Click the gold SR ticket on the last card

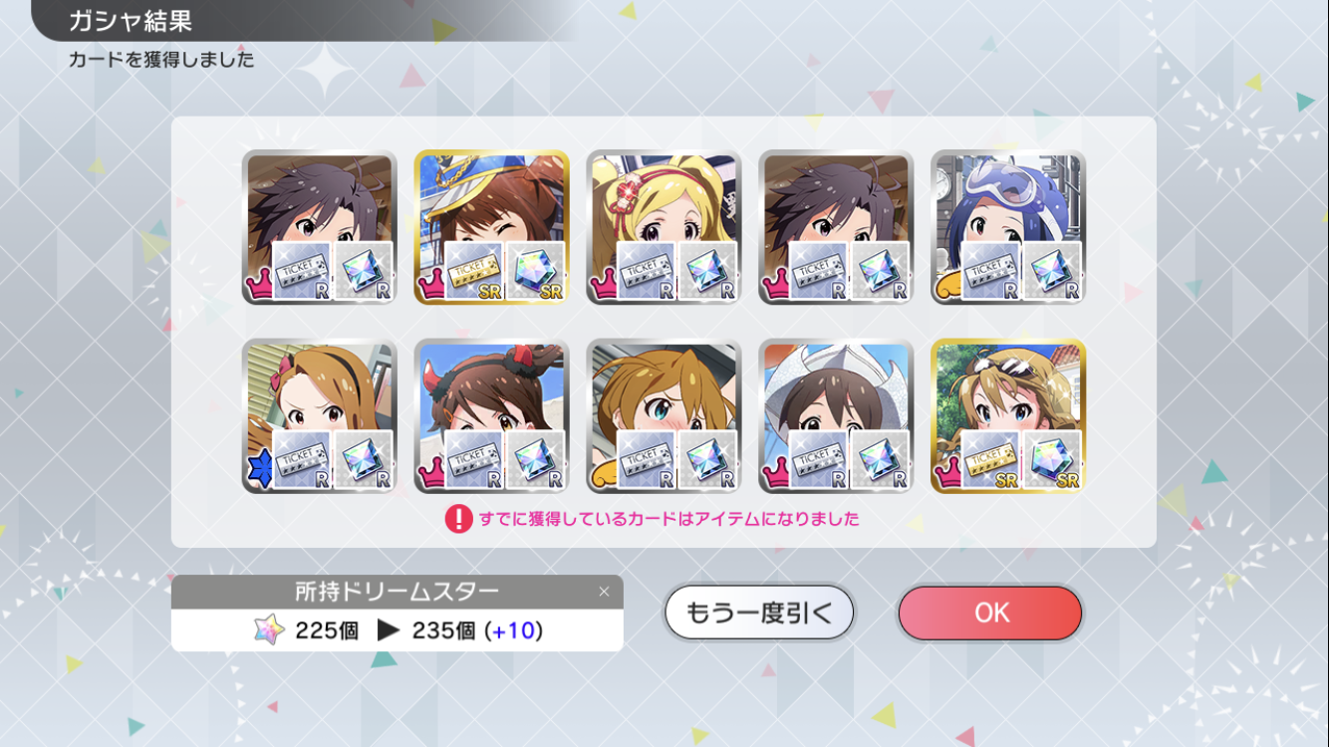992,459
